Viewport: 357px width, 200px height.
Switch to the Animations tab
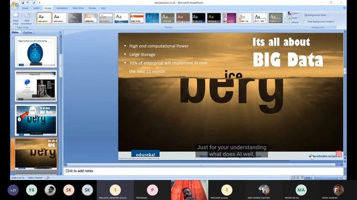coord(62,8)
